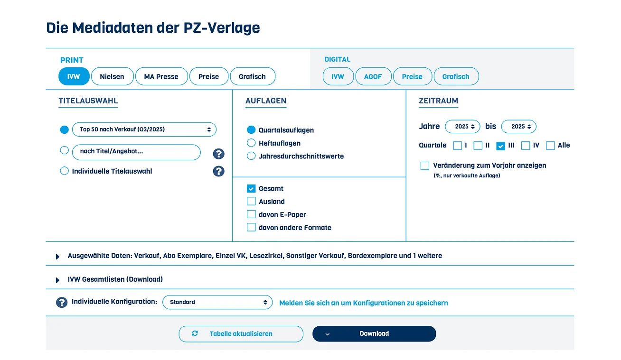Viewport: 621px width, 360px height.
Task: Choose Jahresdurchschnittswerte radio option
Action: tap(251, 156)
